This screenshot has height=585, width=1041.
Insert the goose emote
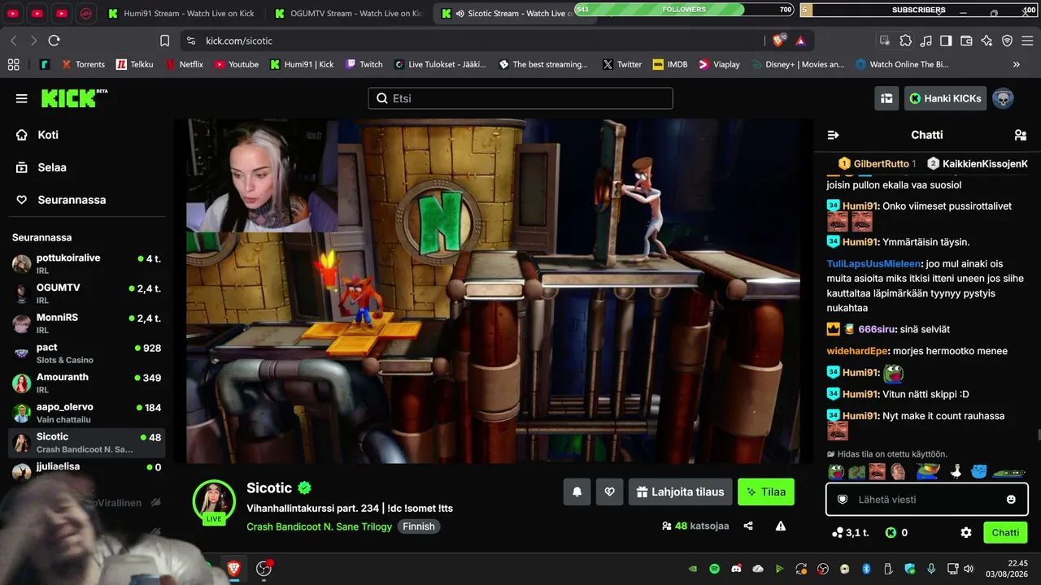pyautogui.click(x=956, y=471)
